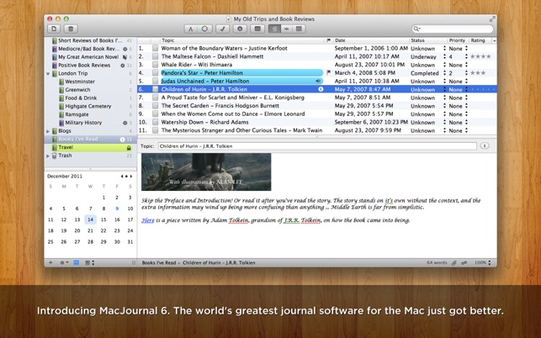Toggle checkbox for The Secret Garden entry

[x=155, y=105]
